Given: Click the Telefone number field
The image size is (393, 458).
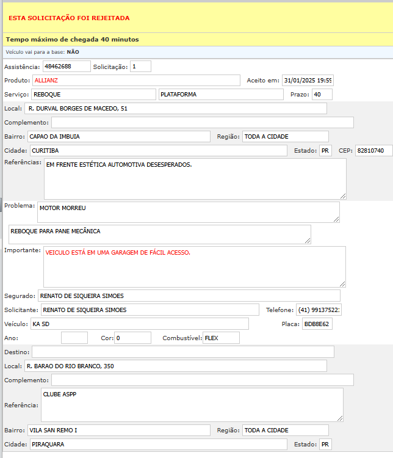Looking at the screenshot, I should [319, 310].
